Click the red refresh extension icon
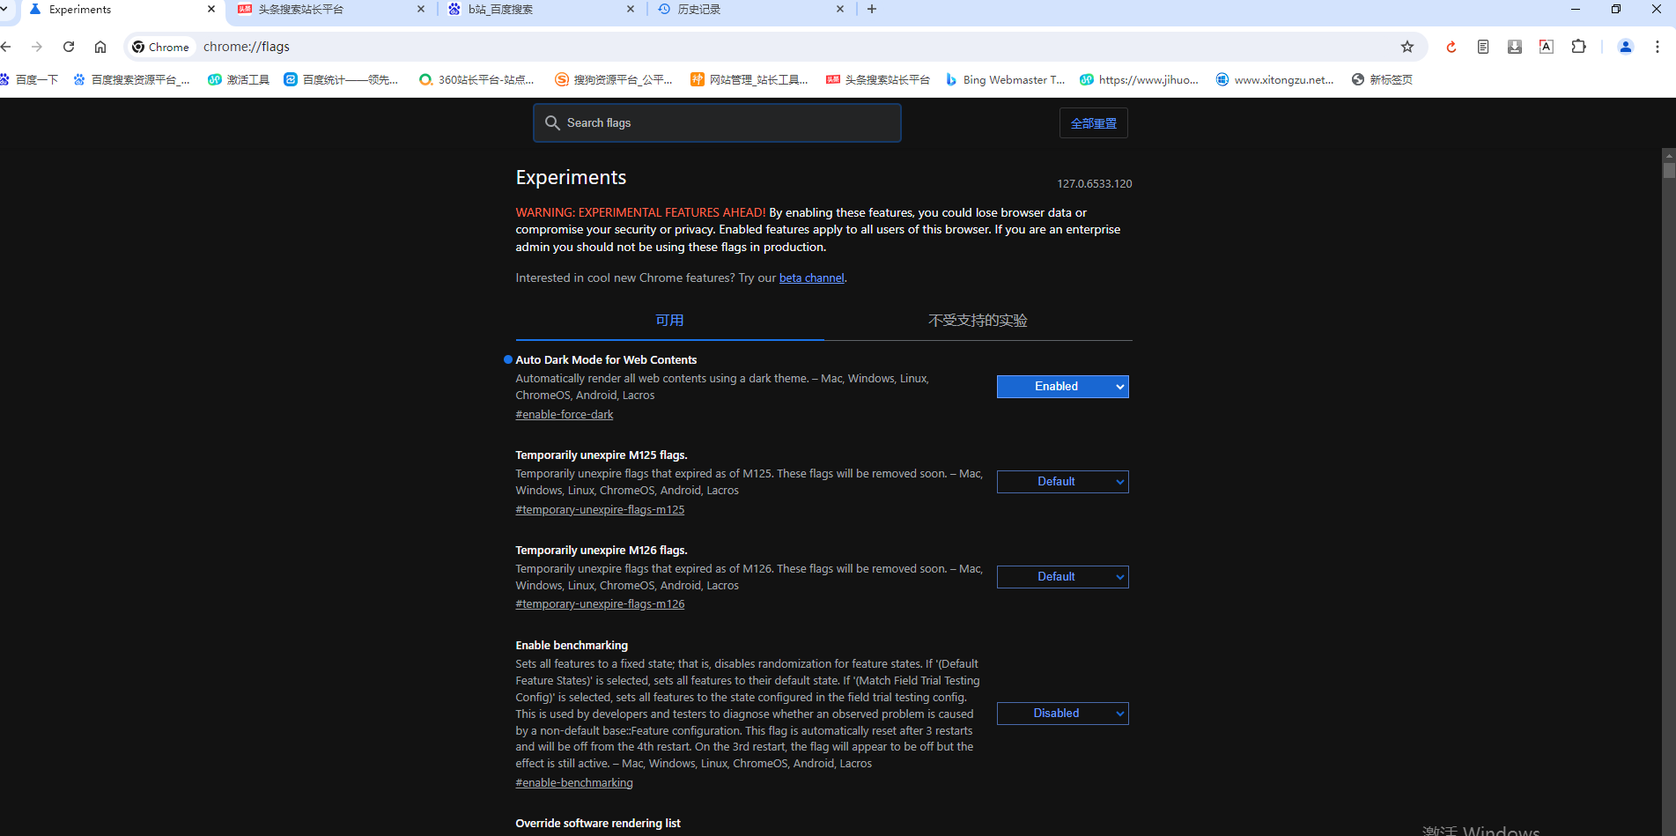Viewport: 1676px width, 836px height. (1451, 47)
